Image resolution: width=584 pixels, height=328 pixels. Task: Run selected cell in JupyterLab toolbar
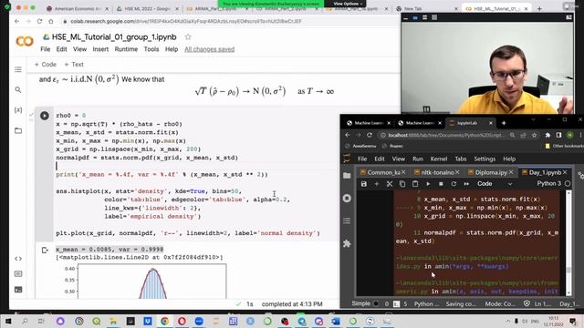coord(428,184)
